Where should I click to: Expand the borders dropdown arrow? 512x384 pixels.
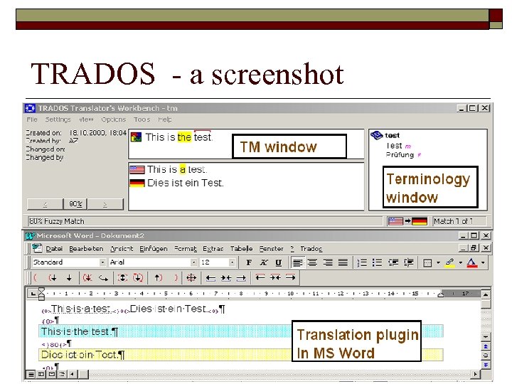click(x=438, y=262)
